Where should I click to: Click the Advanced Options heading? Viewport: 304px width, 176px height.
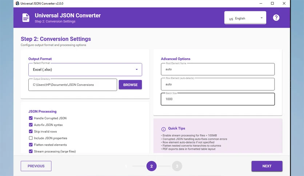click(176, 59)
